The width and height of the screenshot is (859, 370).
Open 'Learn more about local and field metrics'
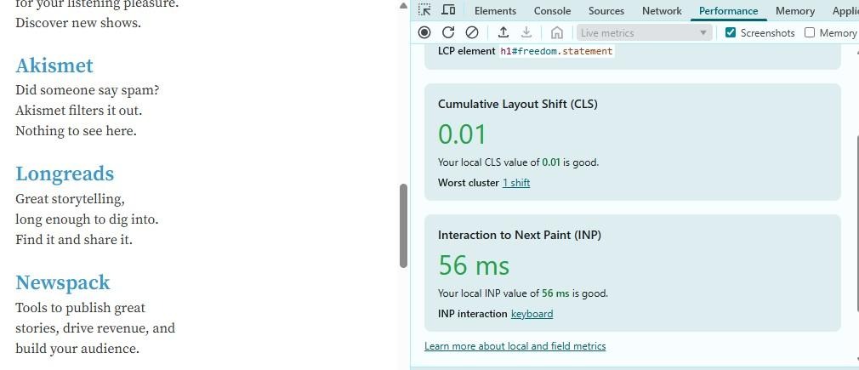(515, 346)
